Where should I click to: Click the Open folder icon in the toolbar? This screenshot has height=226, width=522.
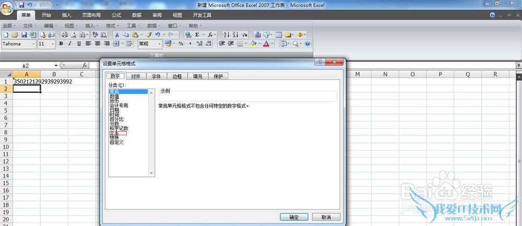(x=15, y=35)
